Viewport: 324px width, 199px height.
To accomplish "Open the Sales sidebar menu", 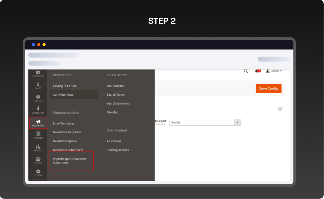I will tap(38, 85).
